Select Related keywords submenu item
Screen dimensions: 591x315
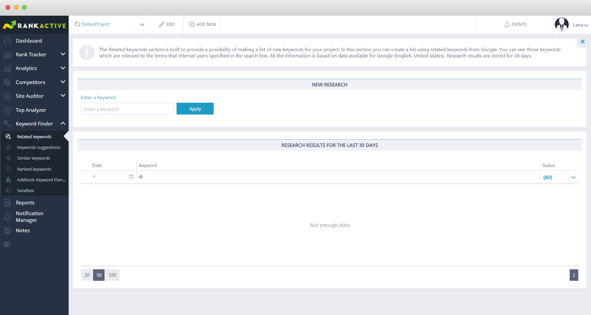click(34, 136)
